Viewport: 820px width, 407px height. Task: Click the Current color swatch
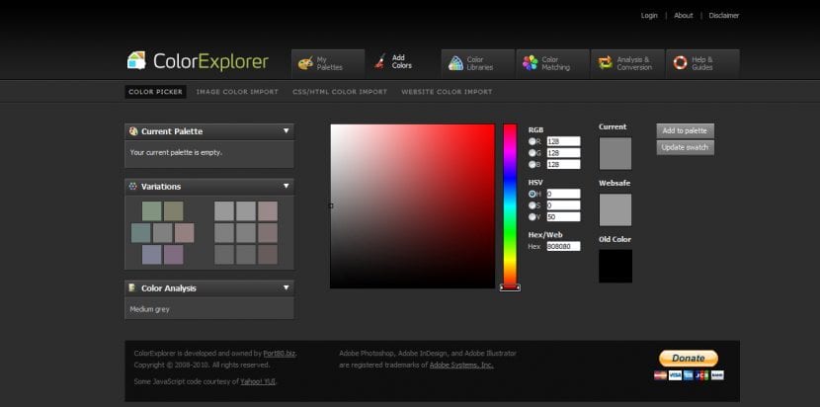pos(615,153)
